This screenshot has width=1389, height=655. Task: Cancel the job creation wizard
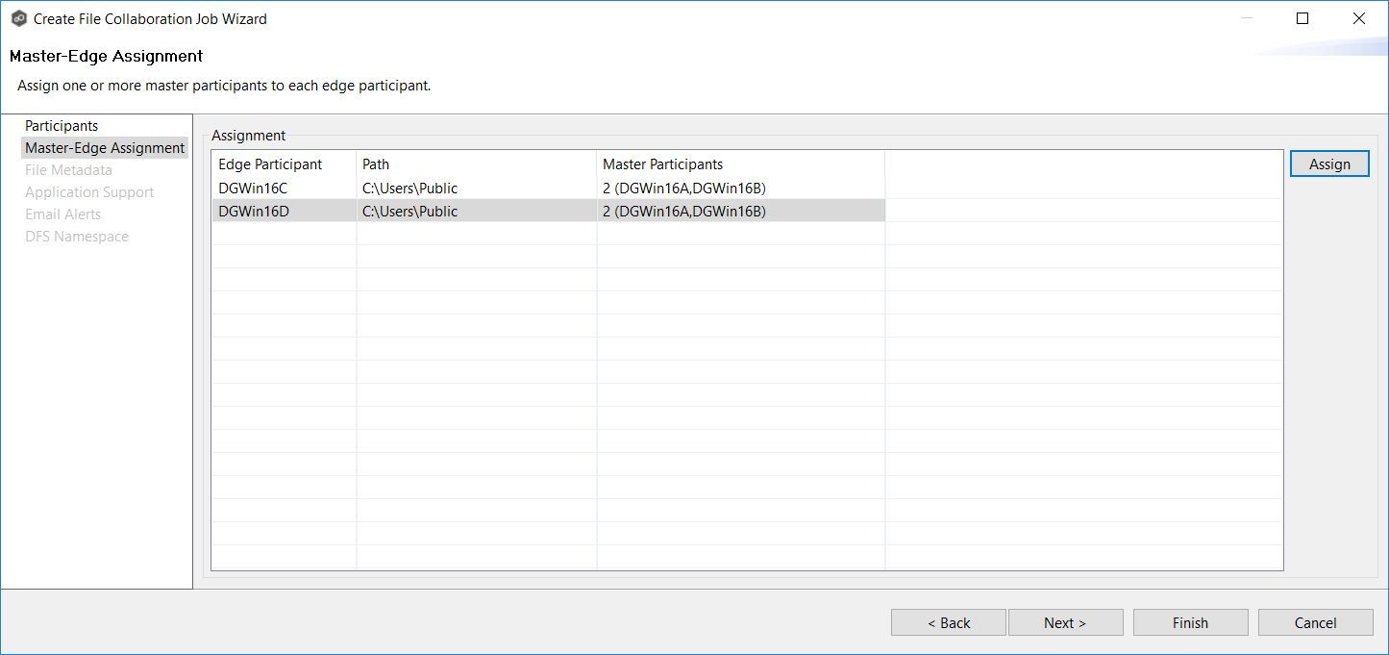1315,623
